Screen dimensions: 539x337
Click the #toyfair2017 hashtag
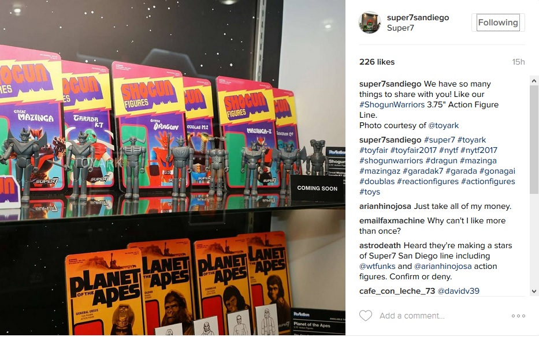(x=413, y=150)
